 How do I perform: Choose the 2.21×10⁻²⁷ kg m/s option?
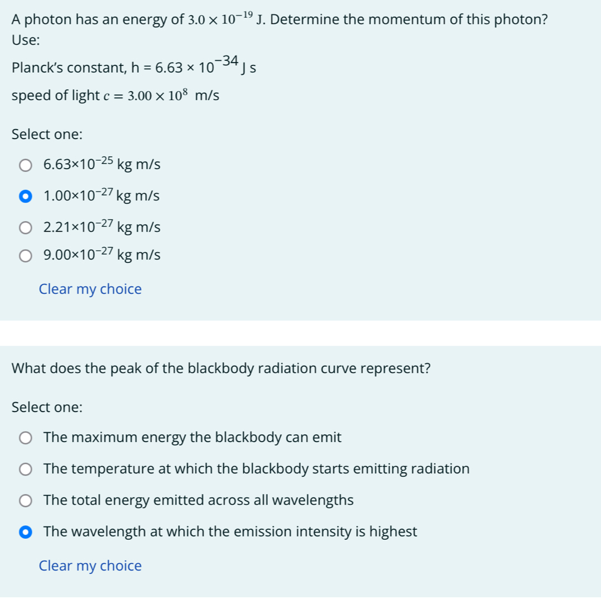(25, 227)
